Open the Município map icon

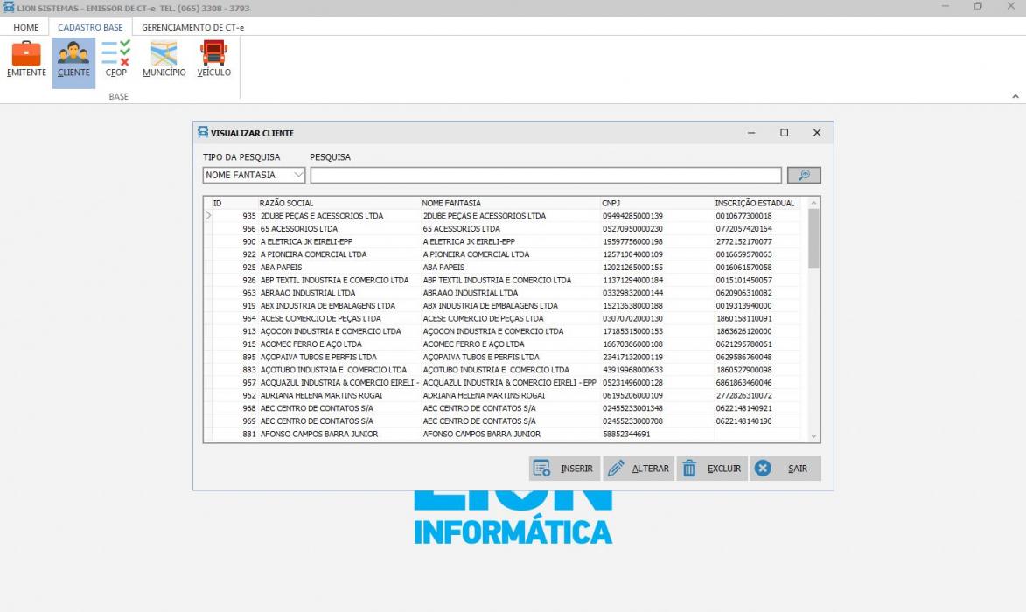point(164,59)
